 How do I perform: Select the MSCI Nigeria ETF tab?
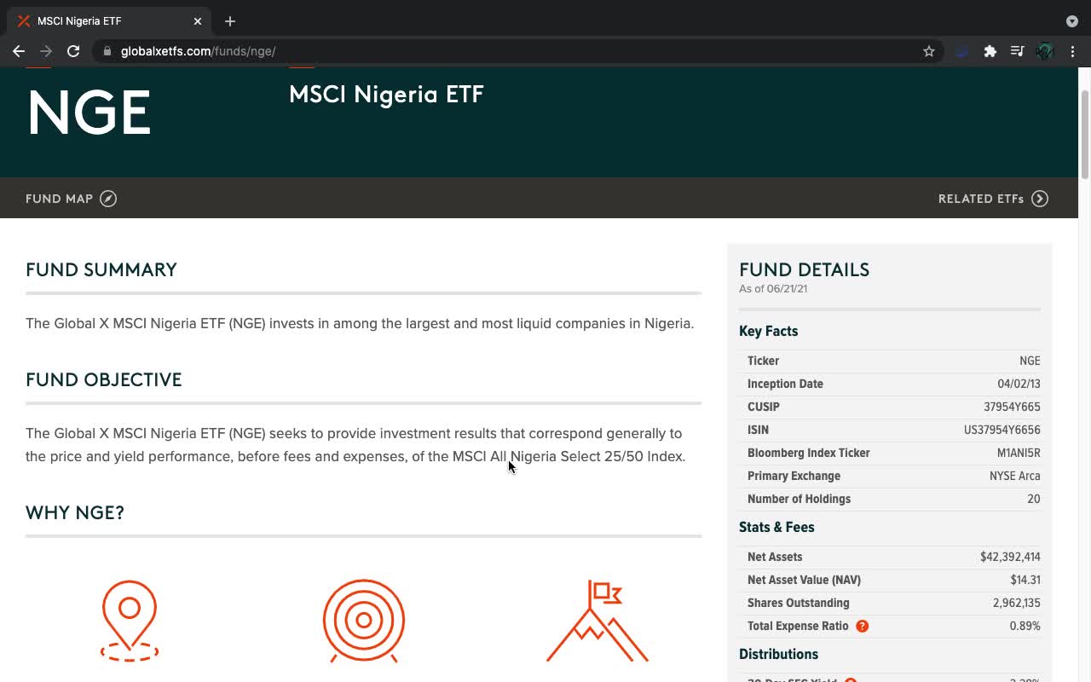click(x=109, y=21)
